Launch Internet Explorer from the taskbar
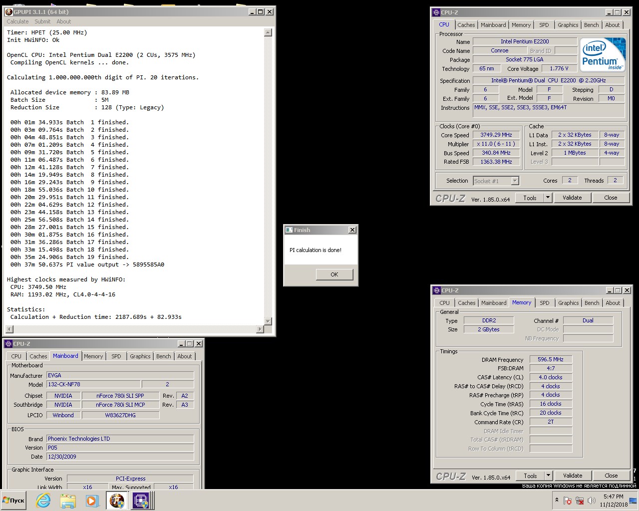Image resolution: width=639 pixels, height=511 pixels. pyautogui.click(x=43, y=501)
